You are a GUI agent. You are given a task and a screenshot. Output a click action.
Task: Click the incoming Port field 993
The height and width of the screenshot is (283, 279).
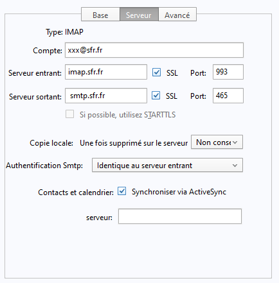[228, 72]
